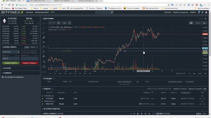Select the price range measuring tool
211x118 pixels.
(x=44, y=51)
